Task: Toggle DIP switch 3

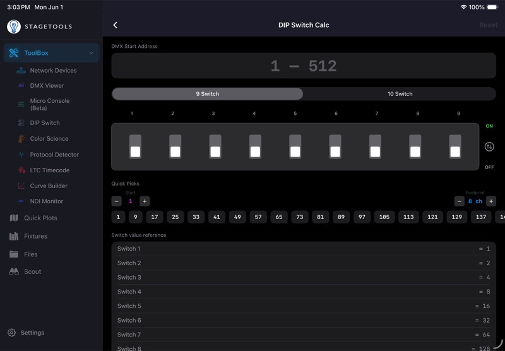Action: point(215,146)
